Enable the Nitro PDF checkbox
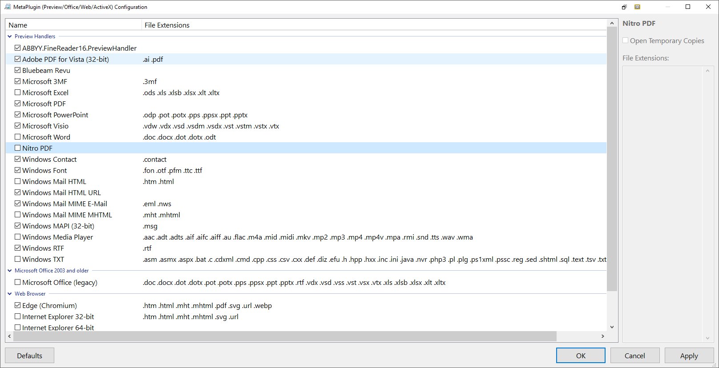The width and height of the screenshot is (719, 368). pos(18,148)
